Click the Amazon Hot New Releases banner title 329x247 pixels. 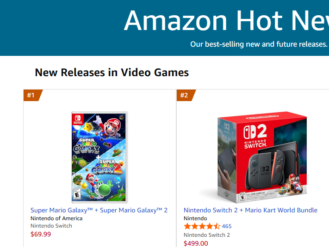226,21
